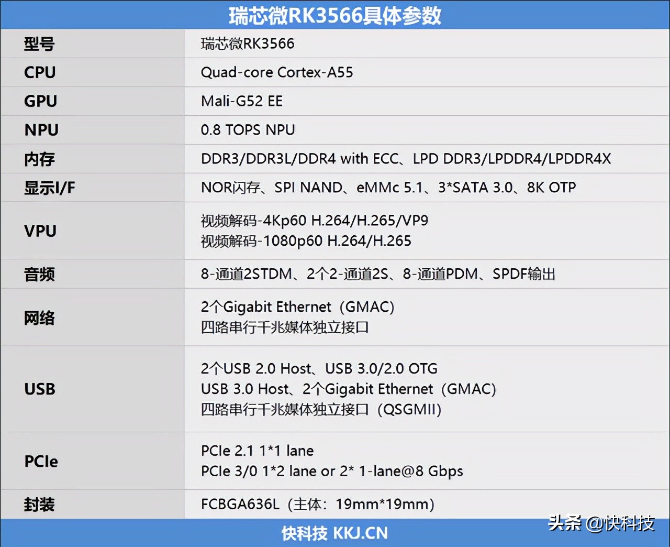Select the VPU row label
This screenshot has height=547, width=670.
40,231
